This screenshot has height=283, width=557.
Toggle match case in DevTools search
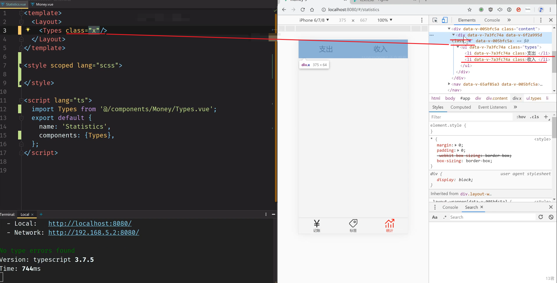(435, 217)
